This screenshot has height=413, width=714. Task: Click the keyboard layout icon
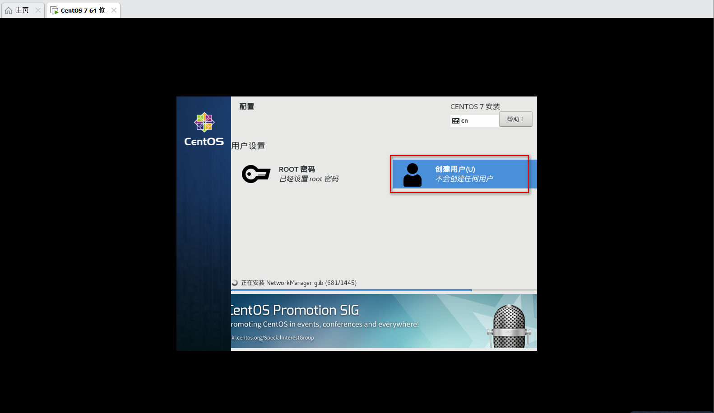pos(456,121)
